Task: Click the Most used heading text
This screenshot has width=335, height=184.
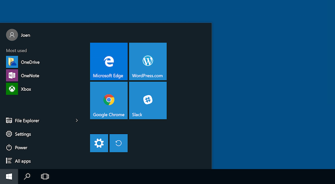Action: [16, 51]
